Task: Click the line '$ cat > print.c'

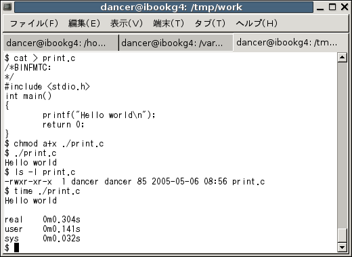Action: pos(40,58)
